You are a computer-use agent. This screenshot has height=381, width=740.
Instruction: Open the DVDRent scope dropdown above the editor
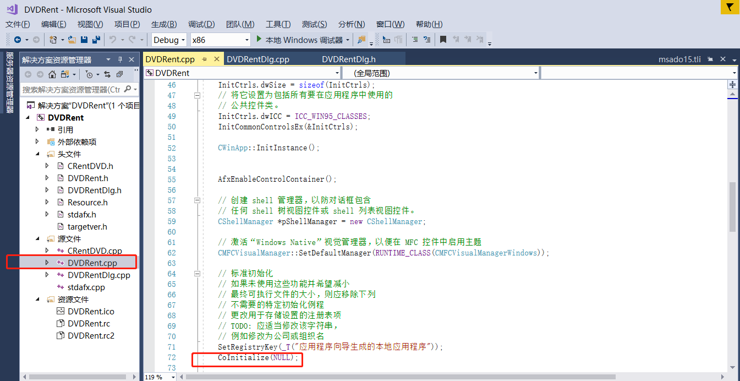243,73
